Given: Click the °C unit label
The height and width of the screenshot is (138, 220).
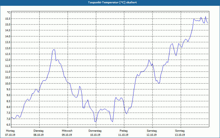Looking at the screenshot, I should coord(9,12).
